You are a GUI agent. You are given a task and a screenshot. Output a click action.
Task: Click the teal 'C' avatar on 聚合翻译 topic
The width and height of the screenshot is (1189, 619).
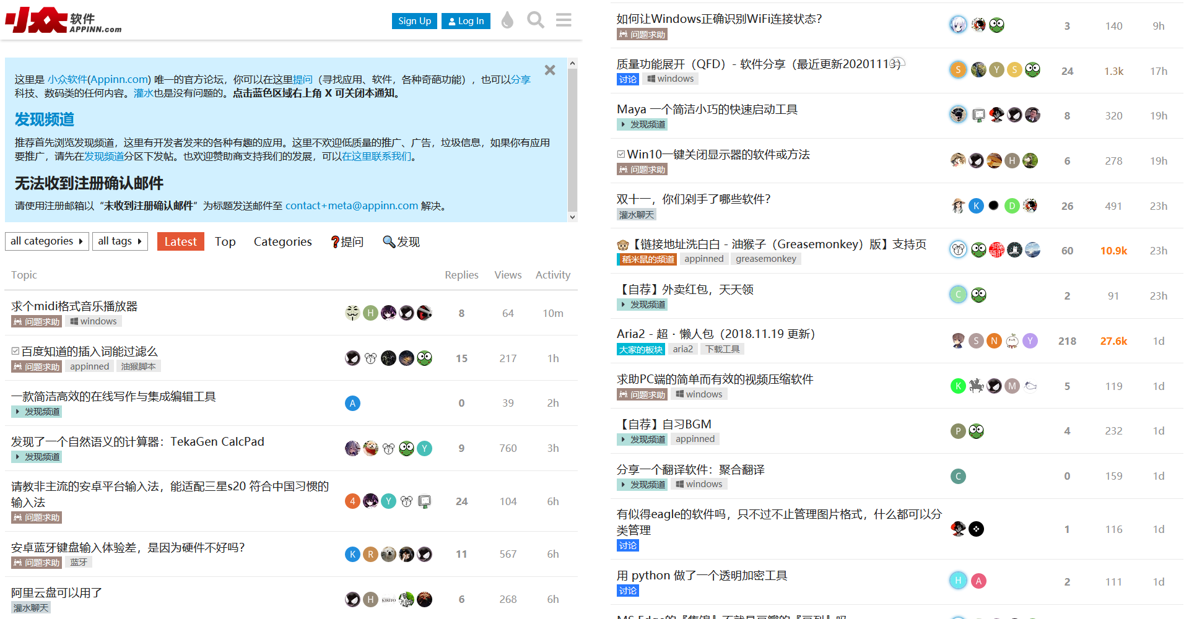pos(958,476)
